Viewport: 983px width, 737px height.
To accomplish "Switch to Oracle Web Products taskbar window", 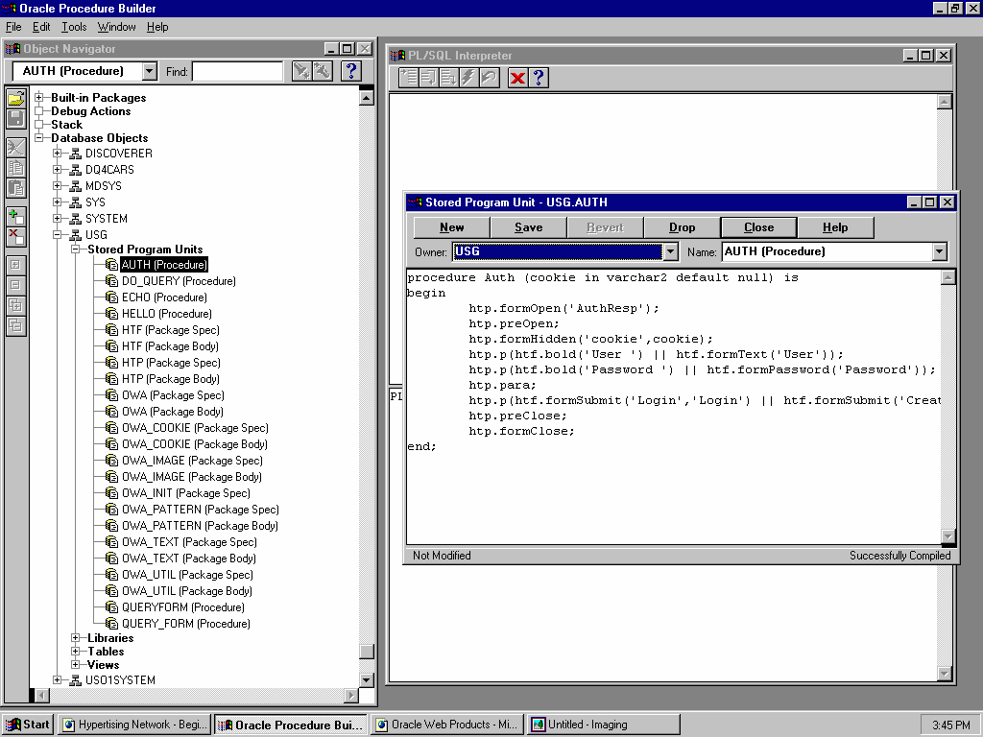I will (447, 725).
